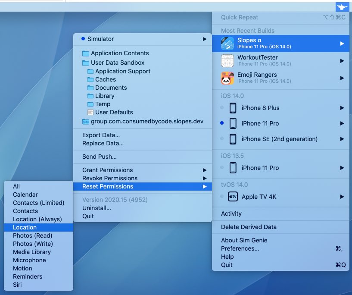Image resolution: width=352 pixels, height=295 pixels.
Task: Select Delete Derived Data
Action: [280, 227]
